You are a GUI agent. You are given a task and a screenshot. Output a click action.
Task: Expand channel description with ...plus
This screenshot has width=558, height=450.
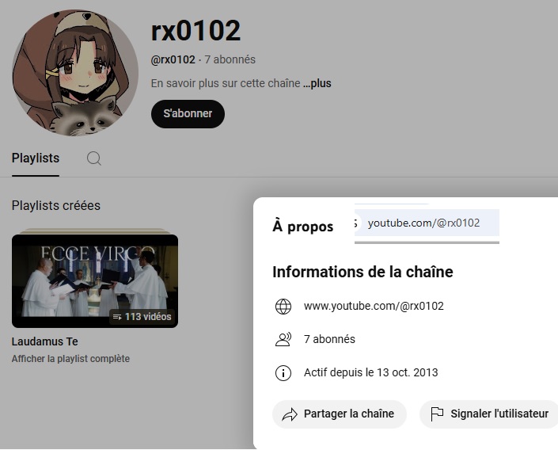317,83
